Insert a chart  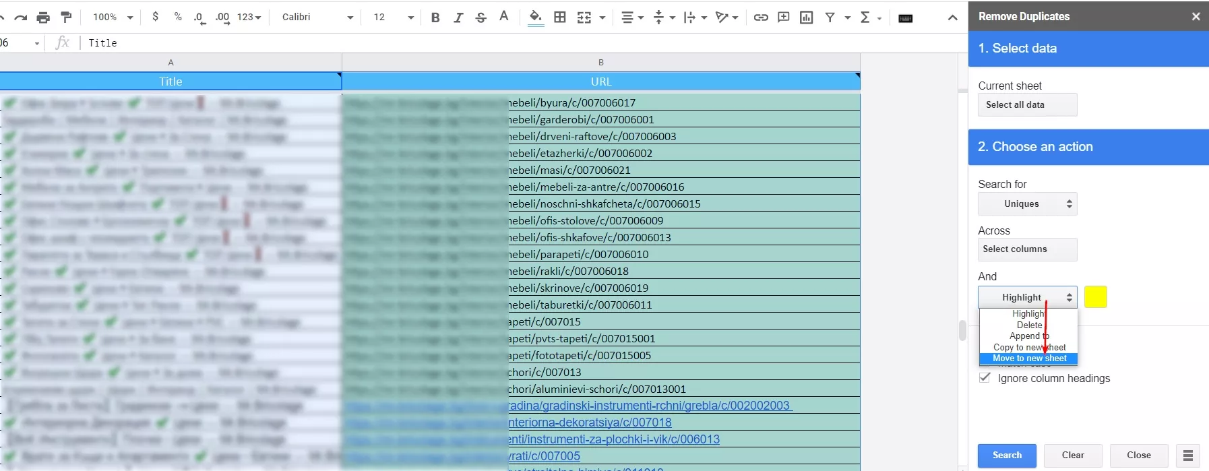point(807,18)
